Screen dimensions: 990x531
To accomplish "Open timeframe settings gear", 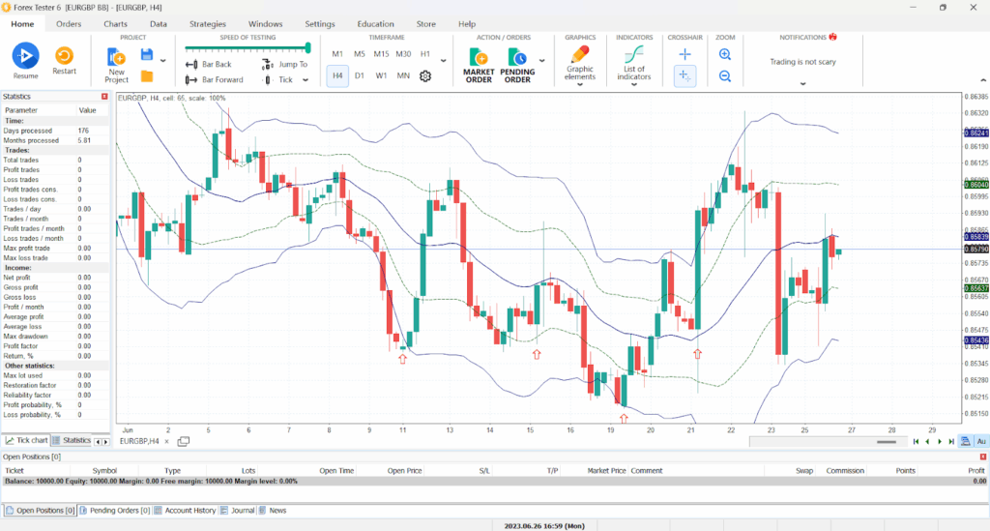I will [x=425, y=75].
